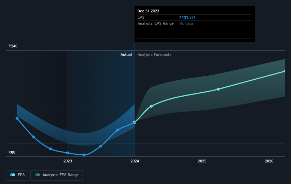Click the '2023' x-axis label
Screen dimensions: 291x184
(x=68, y=161)
